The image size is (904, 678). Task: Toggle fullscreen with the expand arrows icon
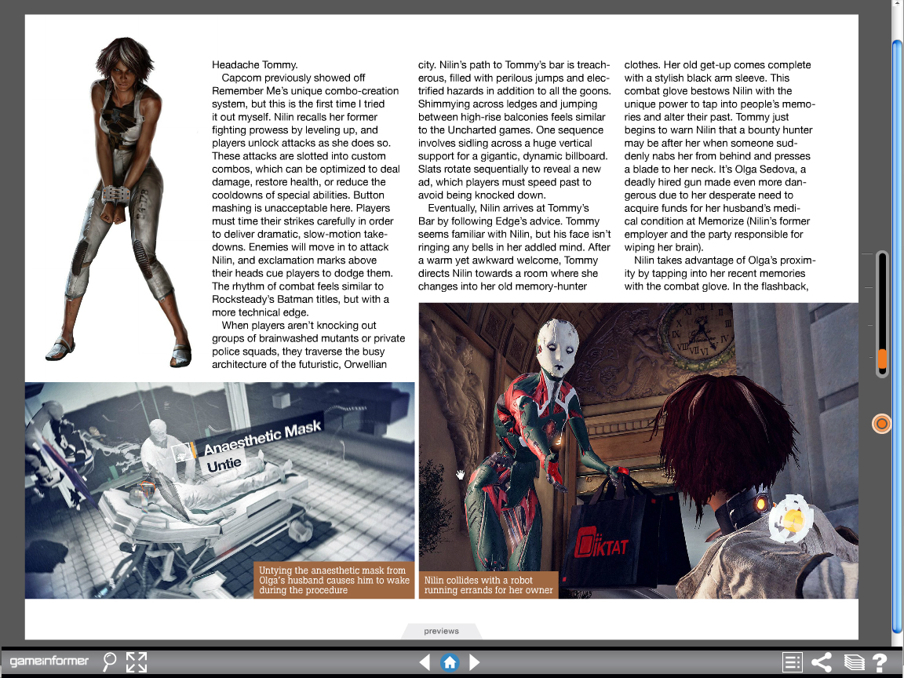[x=136, y=662]
